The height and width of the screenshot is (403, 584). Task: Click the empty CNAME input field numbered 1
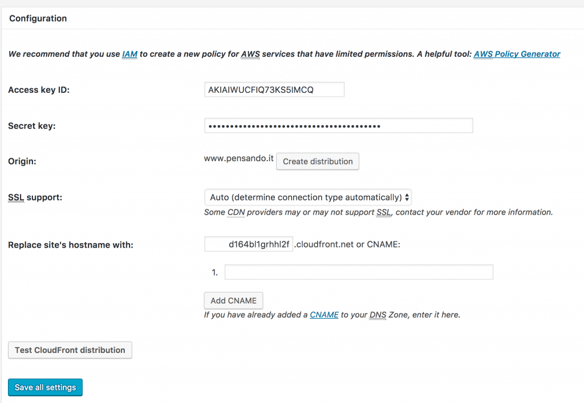click(x=358, y=272)
